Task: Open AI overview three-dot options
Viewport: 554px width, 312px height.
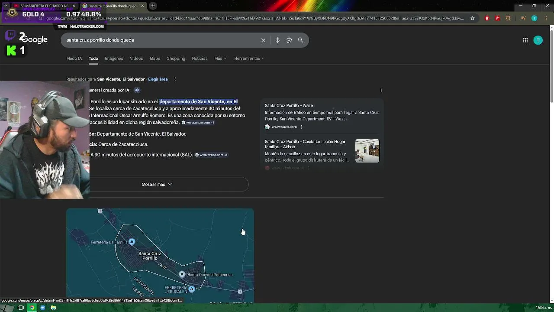Action: (x=381, y=90)
